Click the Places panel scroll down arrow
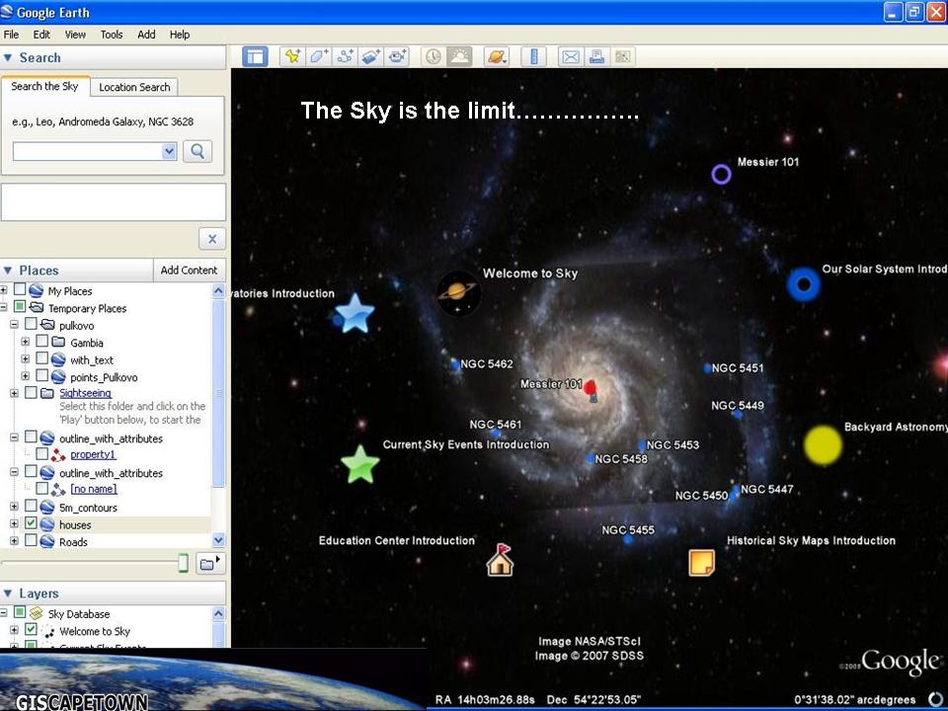This screenshot has height=711, width=948. coord(218,540)
